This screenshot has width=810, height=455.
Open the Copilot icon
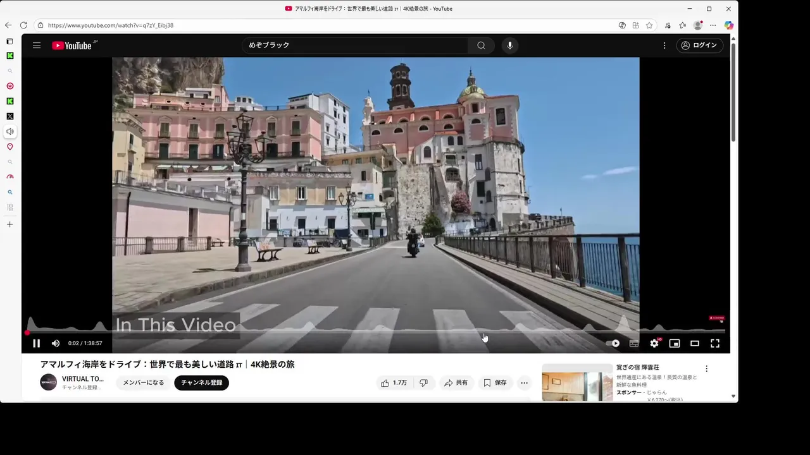click(729, 25)
